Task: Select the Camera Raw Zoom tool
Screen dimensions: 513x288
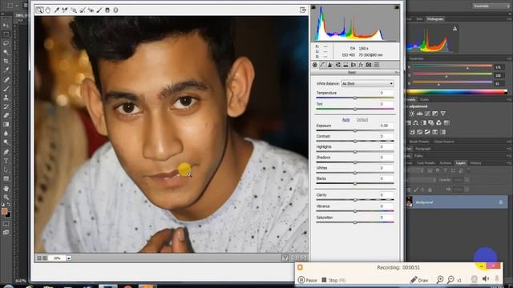Action: point(39,10)
